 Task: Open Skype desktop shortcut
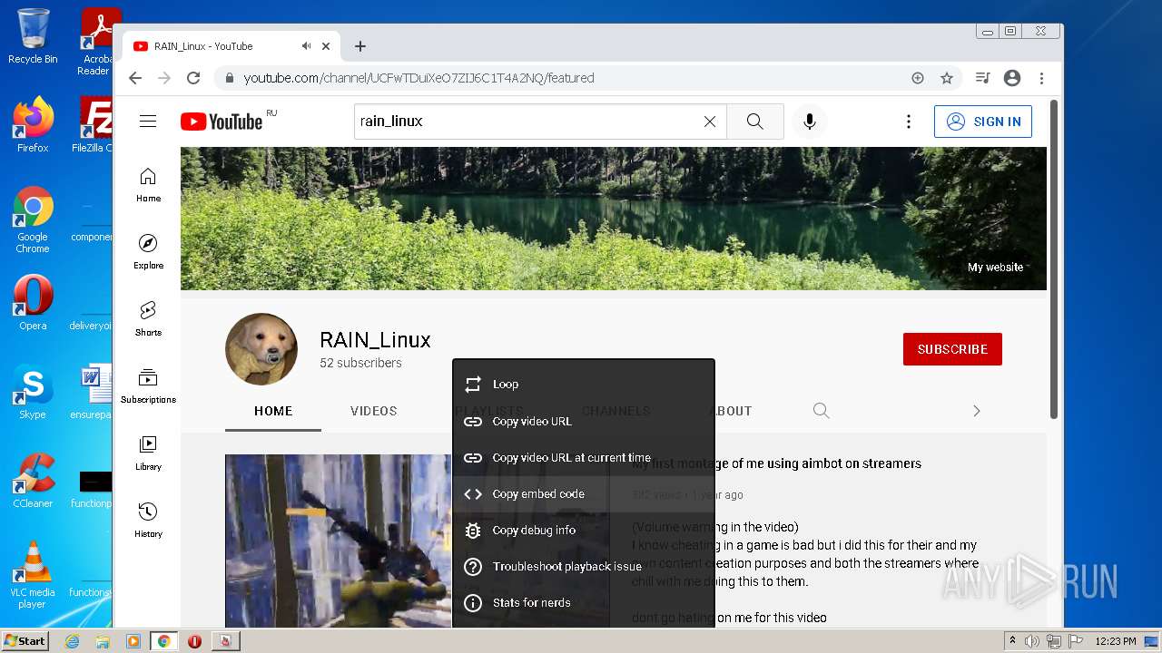(33, 392)
